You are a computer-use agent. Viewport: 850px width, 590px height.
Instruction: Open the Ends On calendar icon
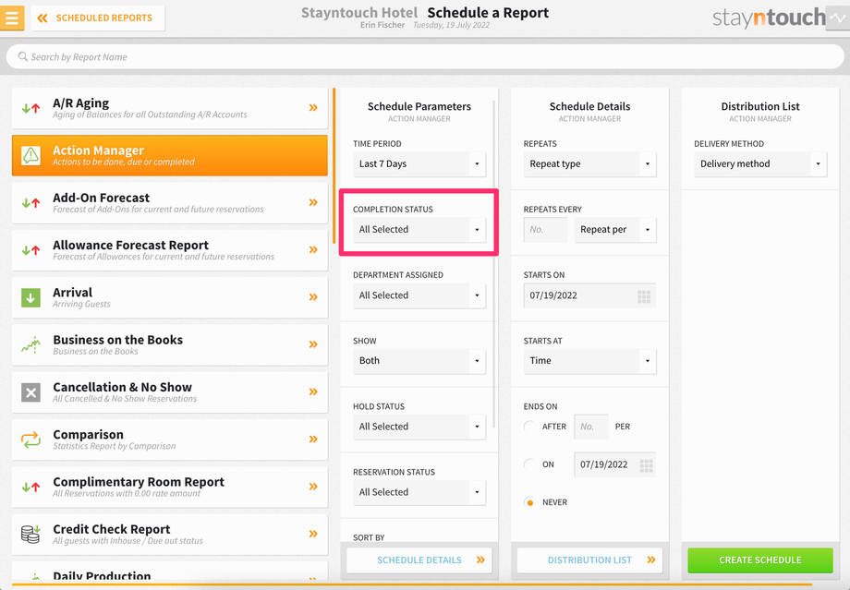click(646, 465)
